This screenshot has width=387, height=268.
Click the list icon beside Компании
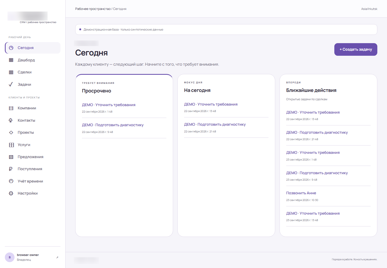[x=11, y=108]
